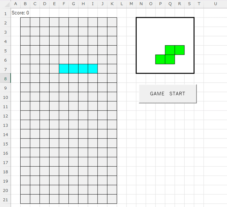227x207 pixels.
Task: Click cyan block in cell H7
Action: coord(83,68)
